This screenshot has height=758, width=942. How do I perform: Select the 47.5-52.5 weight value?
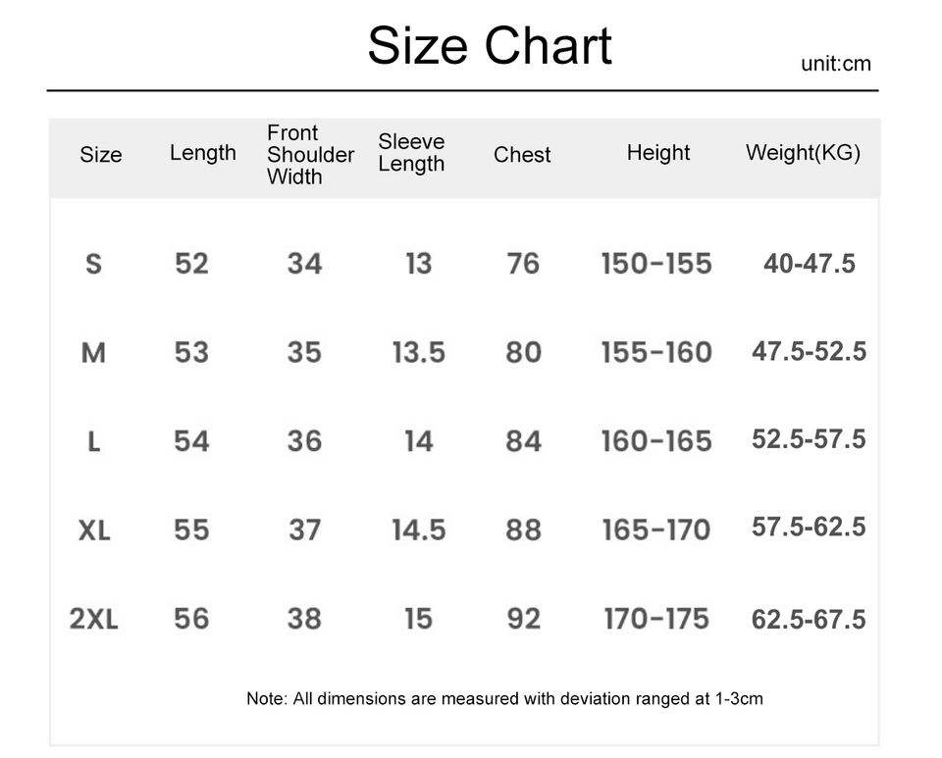810,351
